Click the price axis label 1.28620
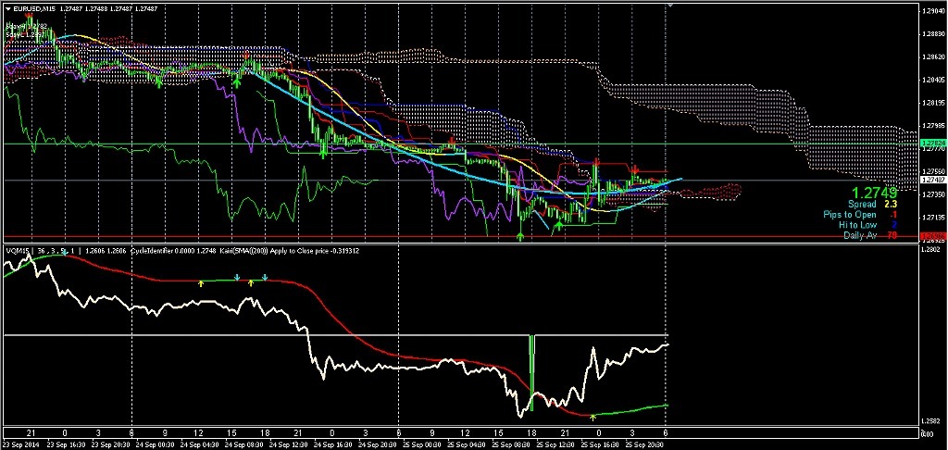This screenshot has height=450, width=948. coord(932,56)
